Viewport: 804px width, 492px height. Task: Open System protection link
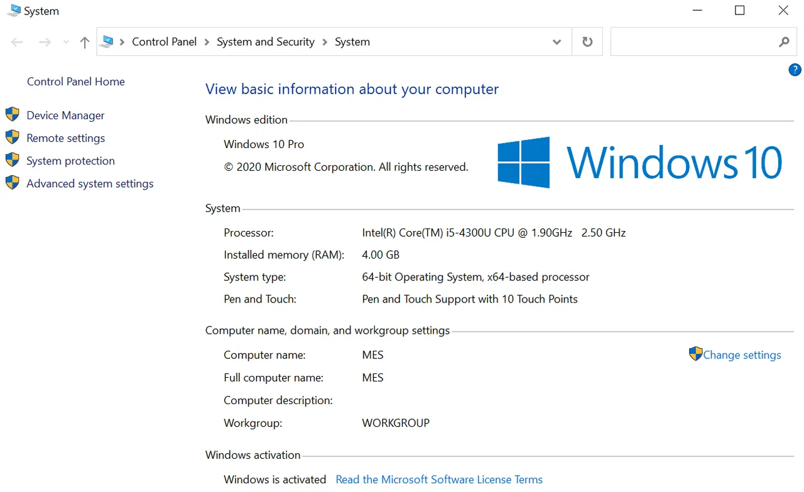pos(70,161)
